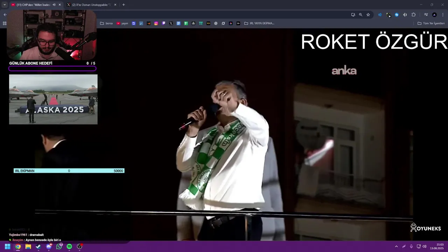The image size is (448, 252).
Task: Open File Explorer from taskbar
Action: [28, 246]
